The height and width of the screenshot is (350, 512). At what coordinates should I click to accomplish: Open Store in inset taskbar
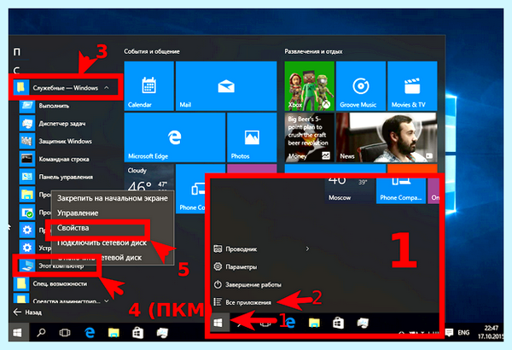pos(338,323)
